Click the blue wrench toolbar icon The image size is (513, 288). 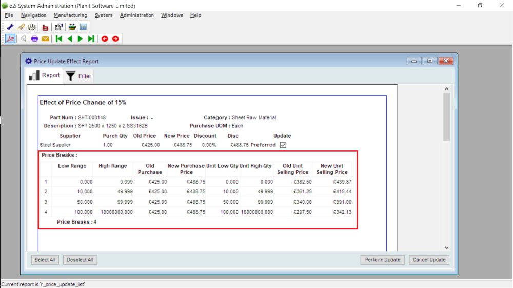[x=10, y=27]
